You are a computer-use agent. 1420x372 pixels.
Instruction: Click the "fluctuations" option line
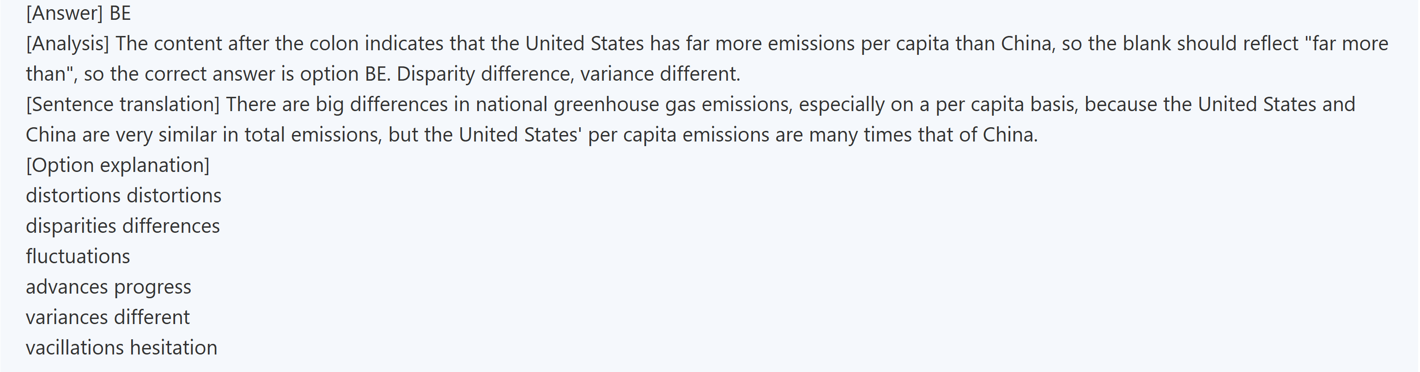78,256
